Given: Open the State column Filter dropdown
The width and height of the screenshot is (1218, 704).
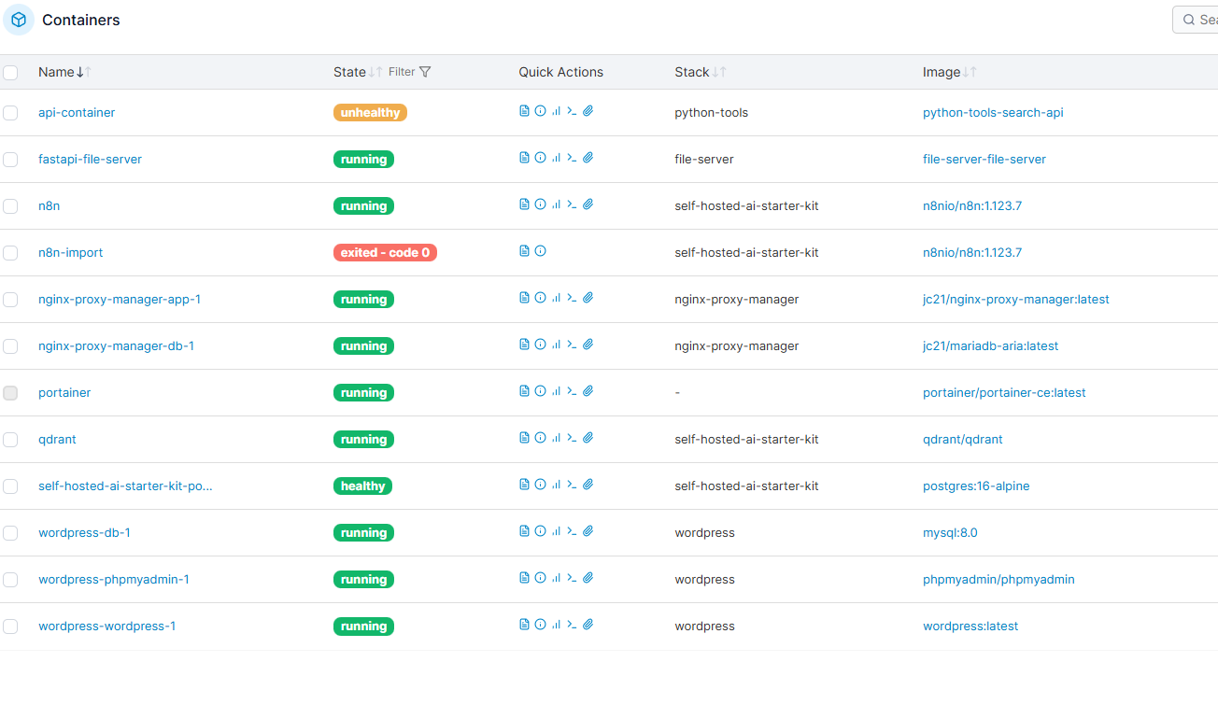Looking at the screenshot, I should tap(410, 72).
